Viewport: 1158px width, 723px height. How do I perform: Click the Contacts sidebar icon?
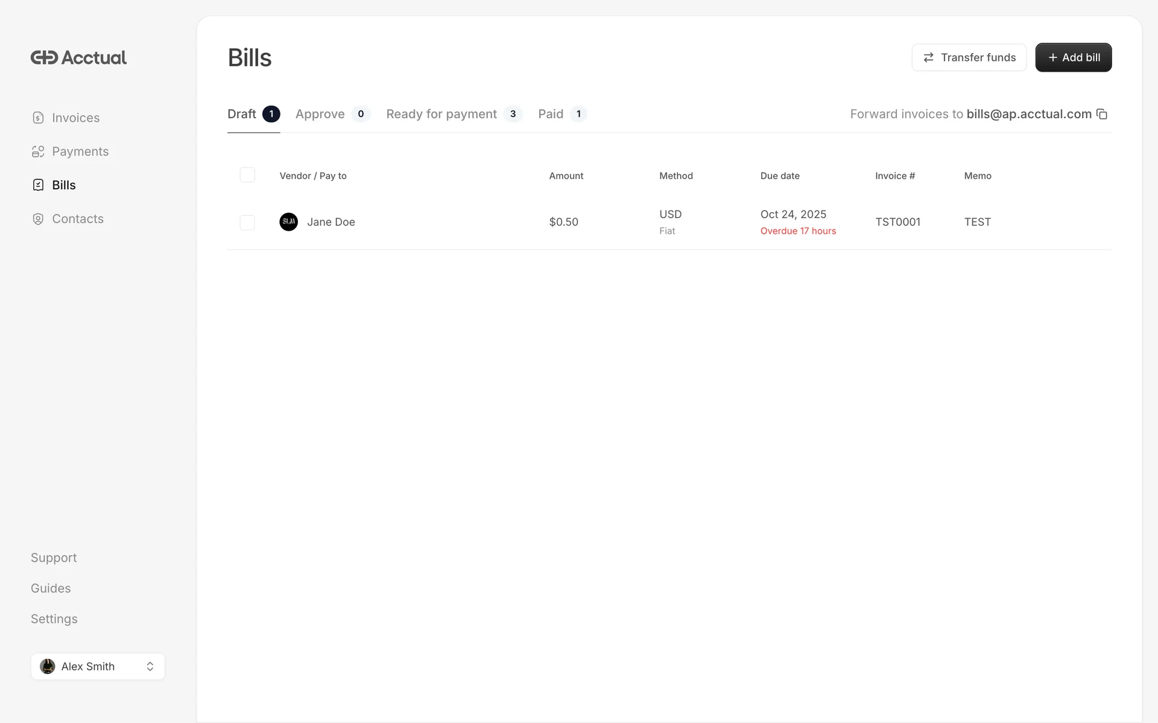(x=38, y=219)
